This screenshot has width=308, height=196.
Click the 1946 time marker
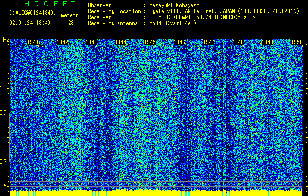(180, 42)
